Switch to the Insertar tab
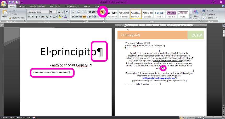 pyautogui.click(x=22, y=6)
